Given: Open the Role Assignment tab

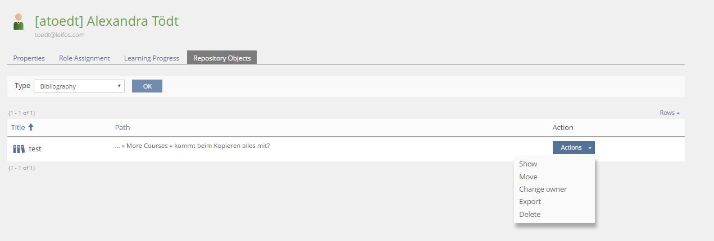Looking at the screenshot, I should 84,58.
